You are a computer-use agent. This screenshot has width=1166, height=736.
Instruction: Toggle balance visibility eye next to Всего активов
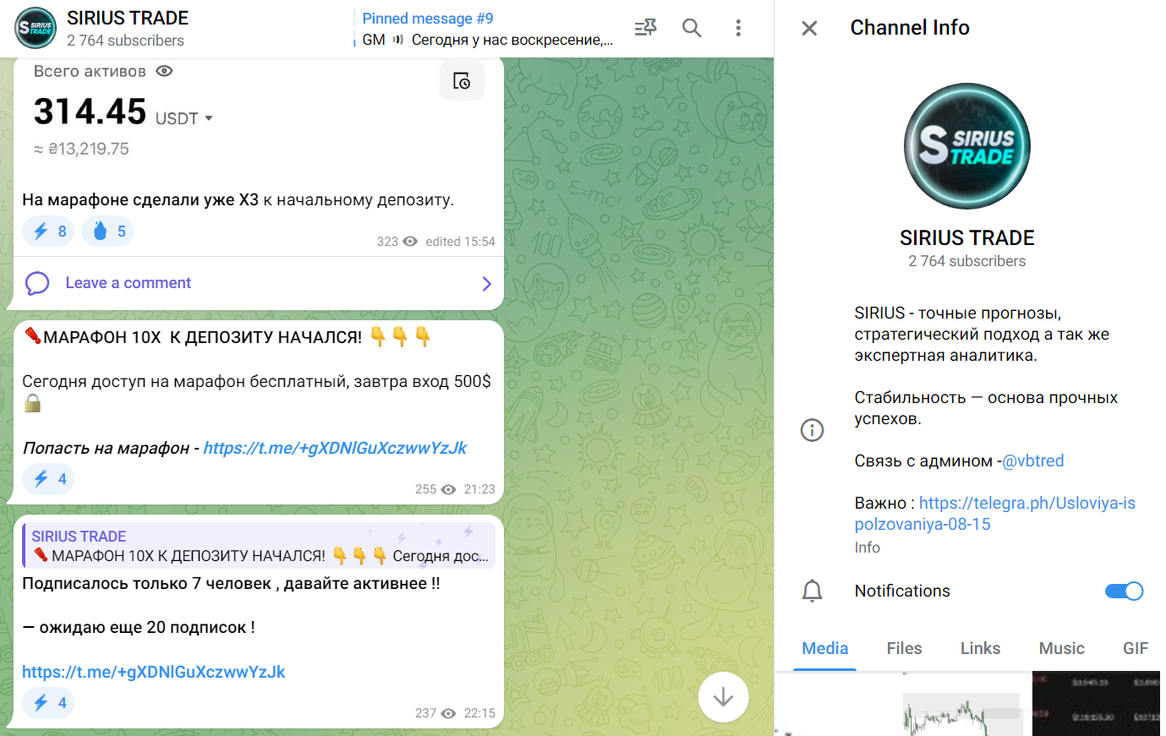coord(165,72)
